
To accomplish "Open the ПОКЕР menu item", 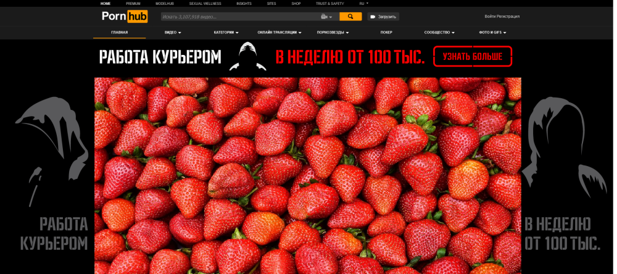I will pos(386,33).
